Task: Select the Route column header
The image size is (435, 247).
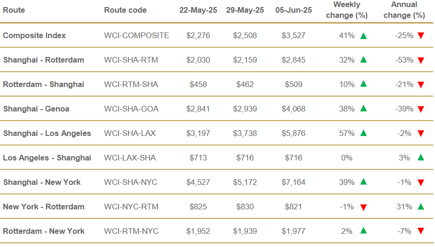Action: pos(14,10)
